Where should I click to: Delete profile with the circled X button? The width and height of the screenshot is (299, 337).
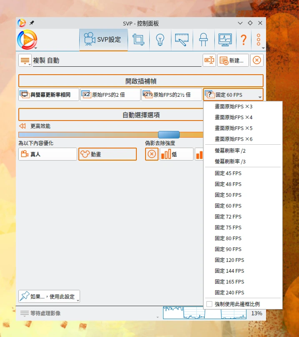click(x=256, y=60)
